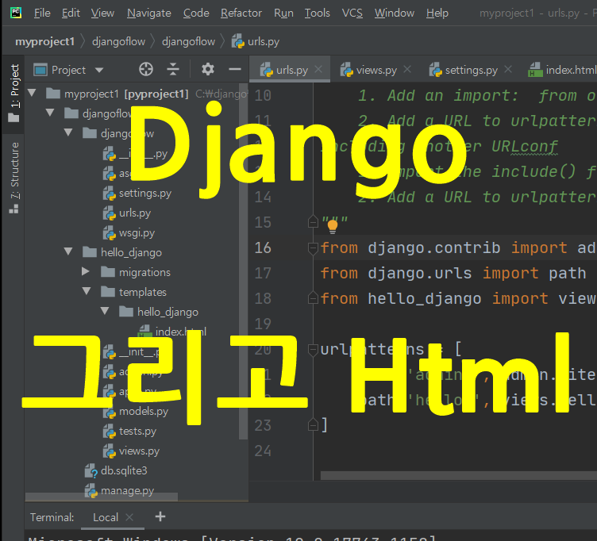Image resolution: width=597 pixels, height=541 pixels.
Task: Select urls.py in the project tree
Action: coord(135,213)
